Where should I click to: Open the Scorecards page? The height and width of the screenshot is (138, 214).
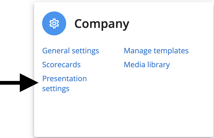point(61,65)
